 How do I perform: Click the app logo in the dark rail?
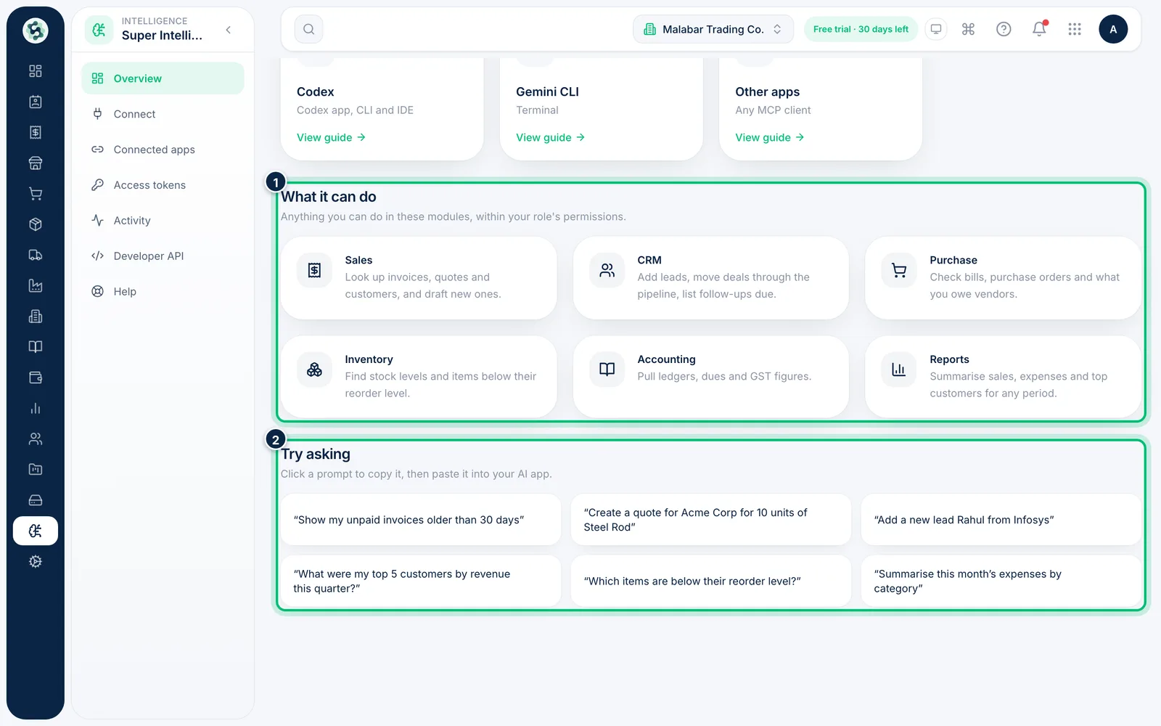35,30
